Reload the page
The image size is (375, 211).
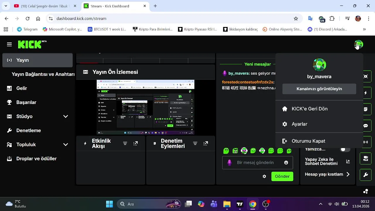point(28,18)
